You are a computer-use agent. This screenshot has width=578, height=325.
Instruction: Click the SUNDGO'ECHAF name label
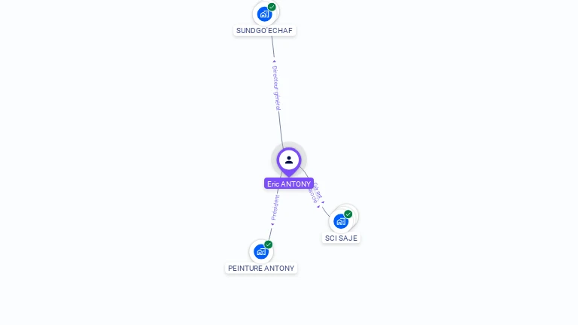pyautogui.click(x=264, y=31)
